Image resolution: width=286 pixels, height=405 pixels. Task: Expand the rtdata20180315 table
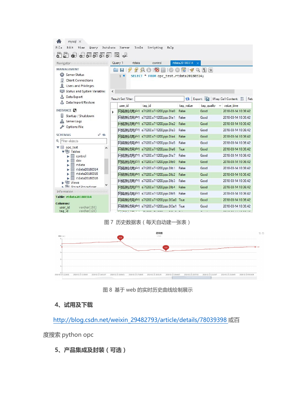click(68, 174)
